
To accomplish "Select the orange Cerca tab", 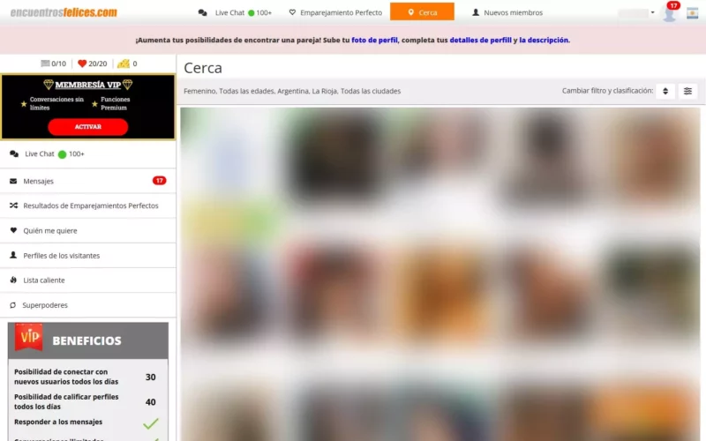I will click(422, 11).
